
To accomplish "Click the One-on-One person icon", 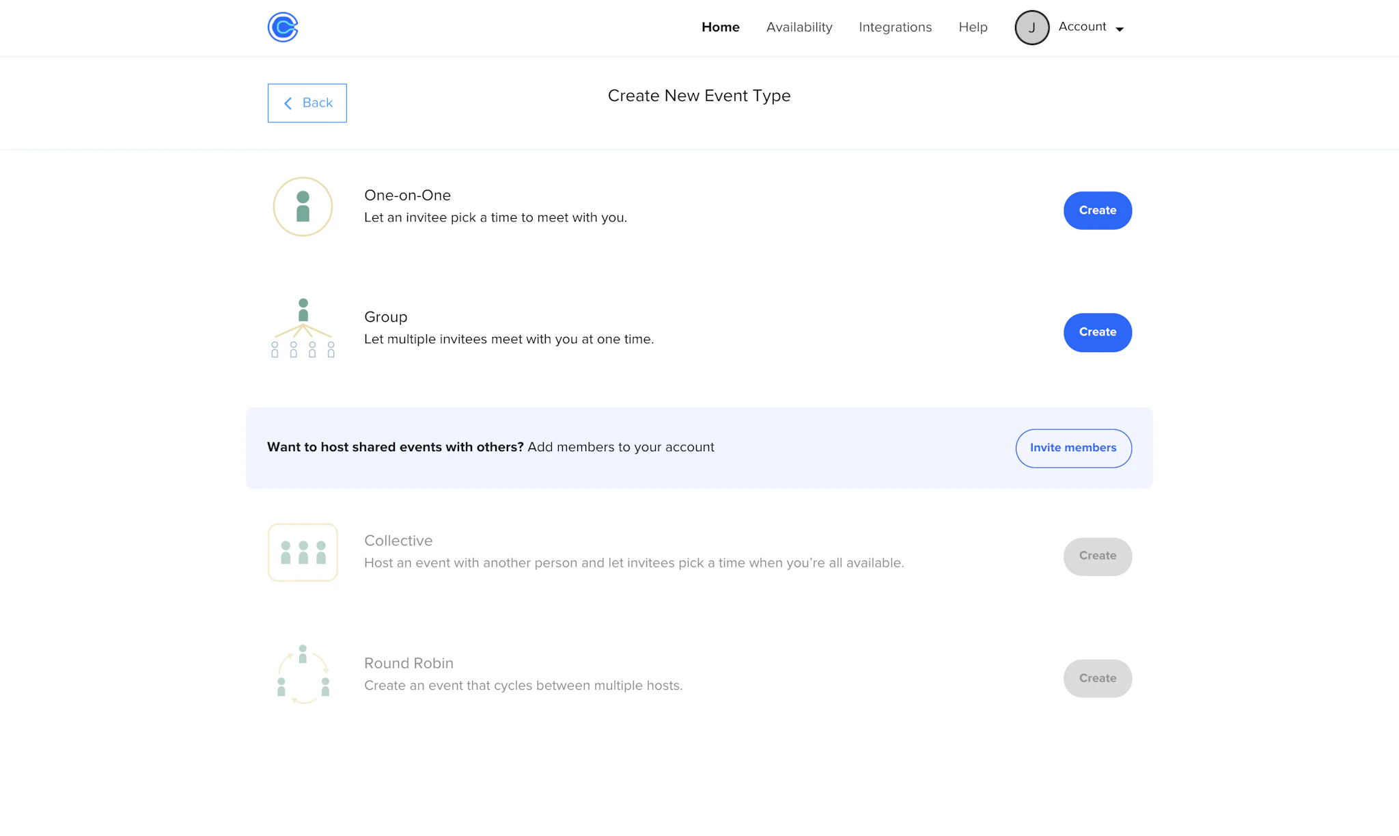I will pyautogui.click(x=303, y=206).
